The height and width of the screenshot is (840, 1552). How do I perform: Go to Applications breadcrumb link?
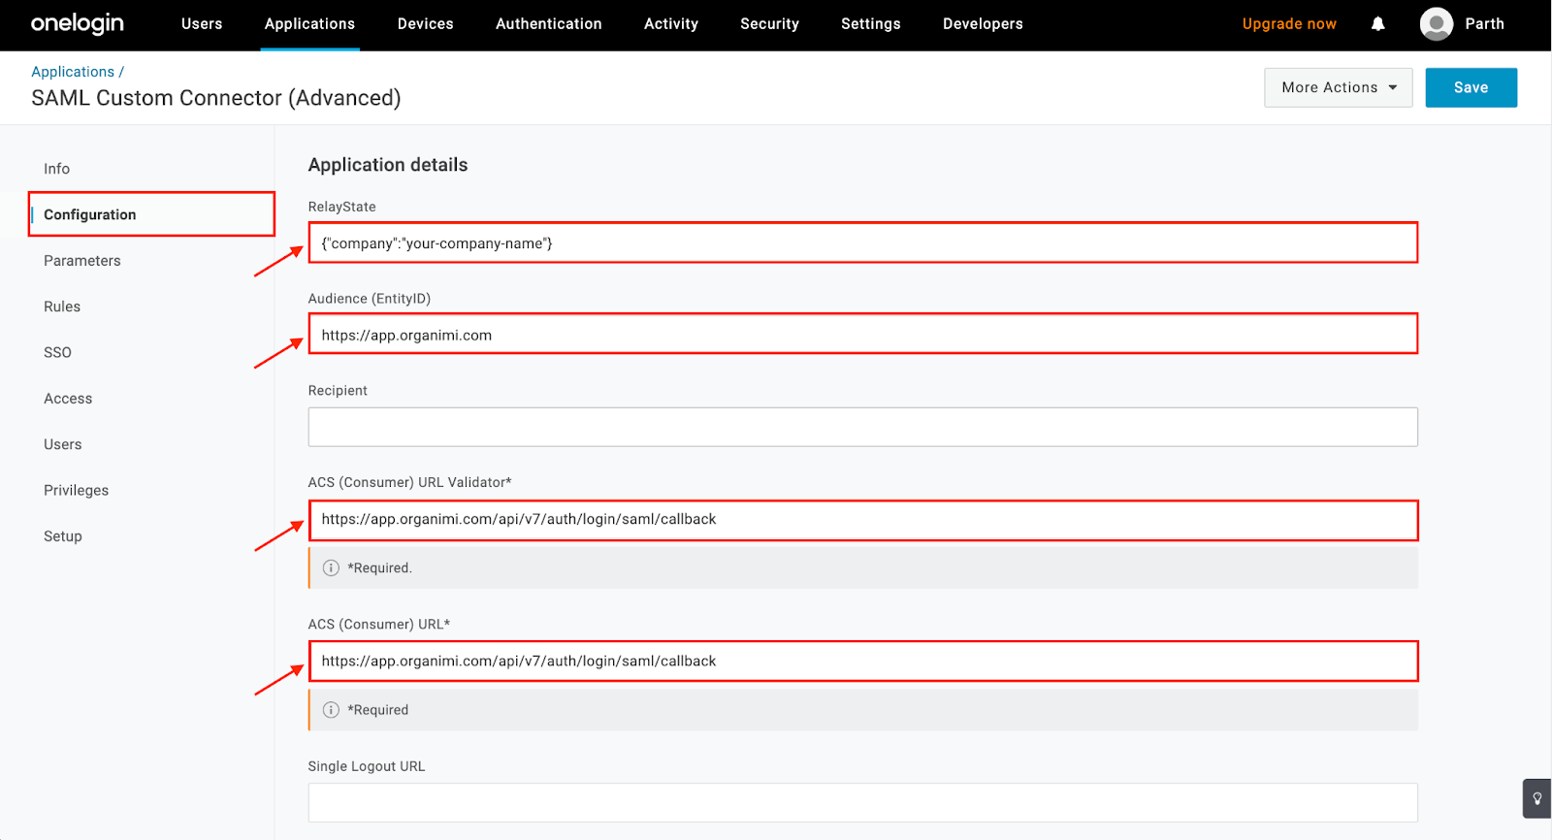point(73,72)
